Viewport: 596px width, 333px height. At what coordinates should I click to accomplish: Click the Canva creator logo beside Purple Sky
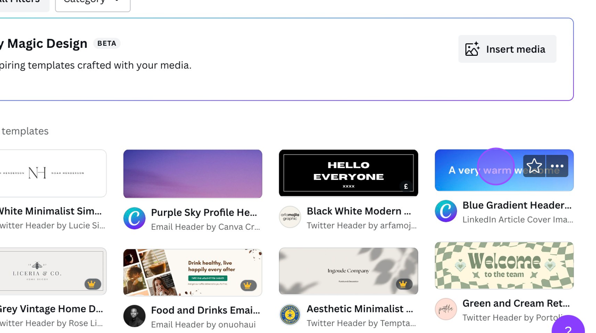click(135, 219)
